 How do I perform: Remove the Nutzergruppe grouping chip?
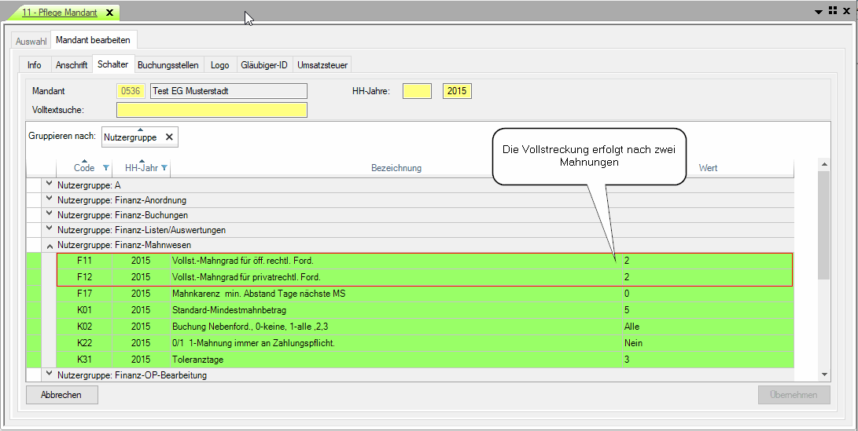[168, 137]
